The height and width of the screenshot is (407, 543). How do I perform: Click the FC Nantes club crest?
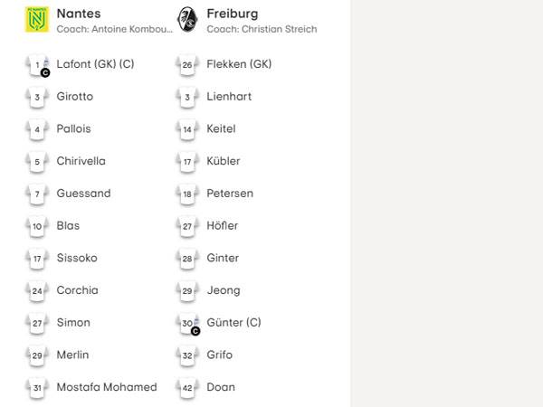pos(37,20)
